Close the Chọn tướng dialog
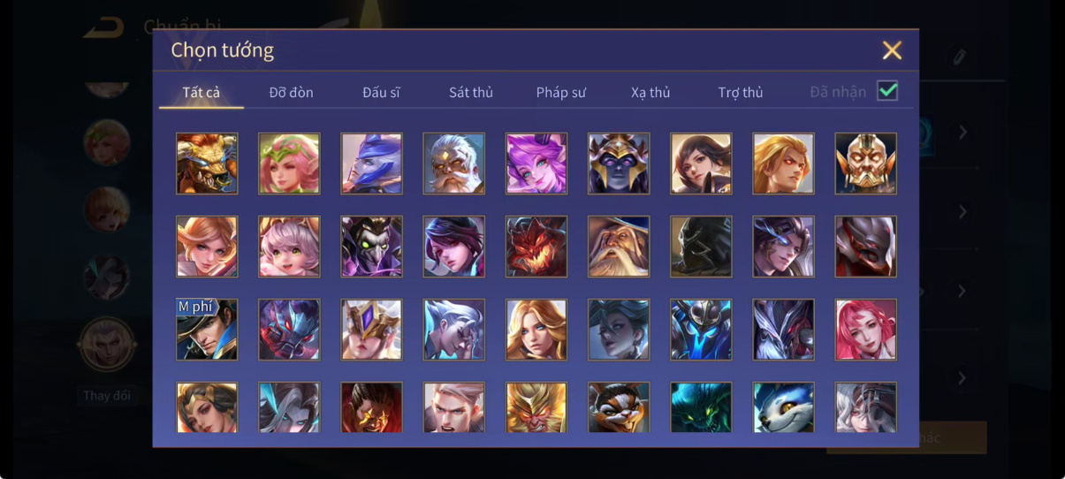1065x479 pixels. tap(892, 50)
